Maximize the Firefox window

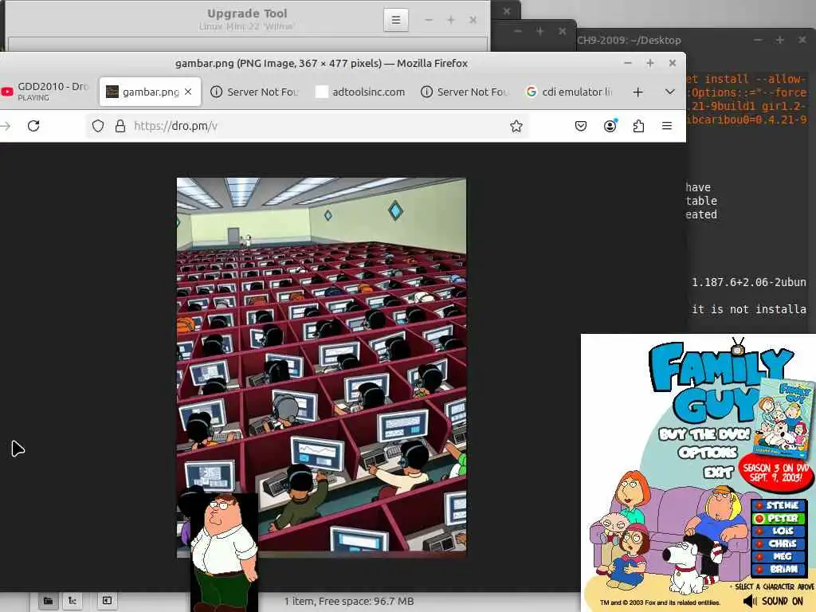point(650,63)
